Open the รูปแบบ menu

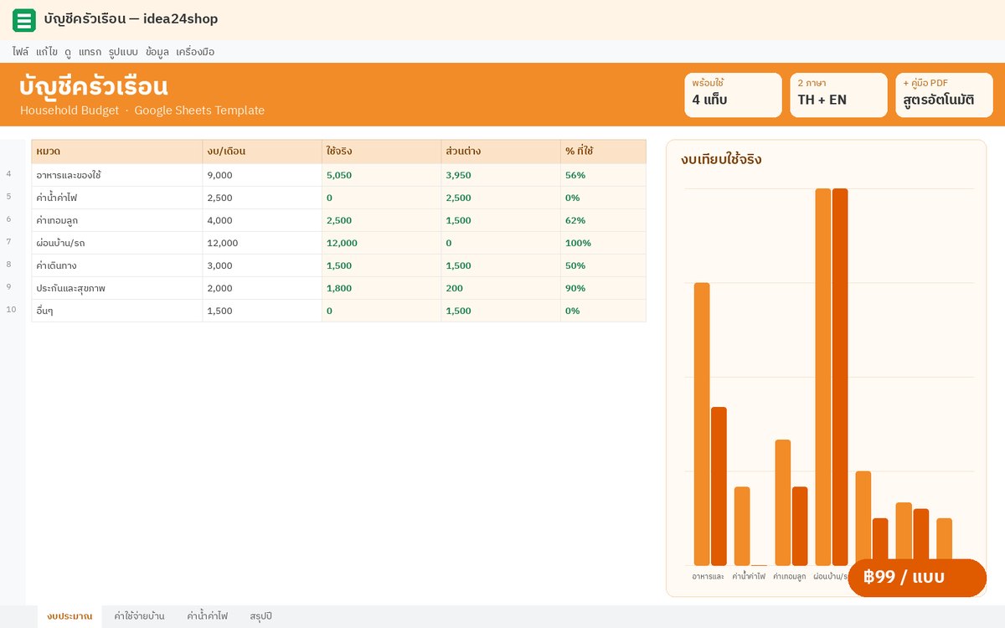(123, 52)
